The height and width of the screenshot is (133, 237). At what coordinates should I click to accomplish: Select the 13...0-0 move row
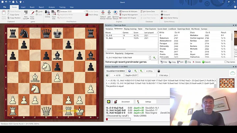(x=131, y=35)
